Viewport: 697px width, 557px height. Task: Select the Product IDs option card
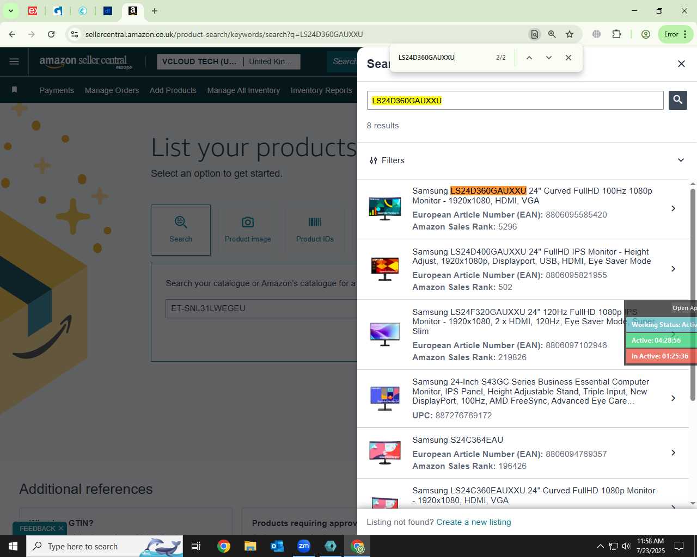click(x=315, y=230)
